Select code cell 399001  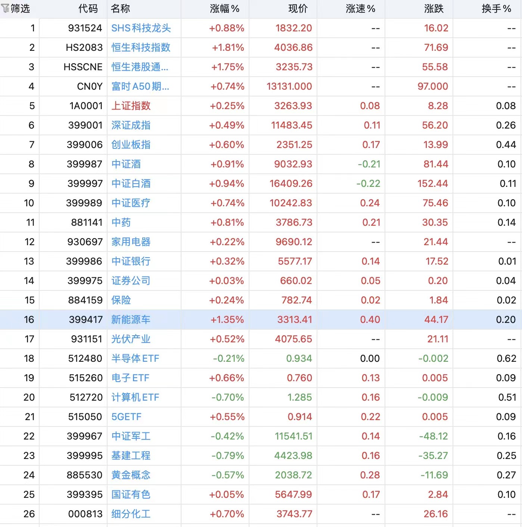tap(85, 125)
